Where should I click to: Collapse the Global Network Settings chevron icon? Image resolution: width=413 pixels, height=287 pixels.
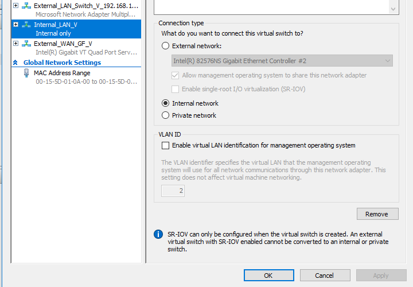coord(15,63)
